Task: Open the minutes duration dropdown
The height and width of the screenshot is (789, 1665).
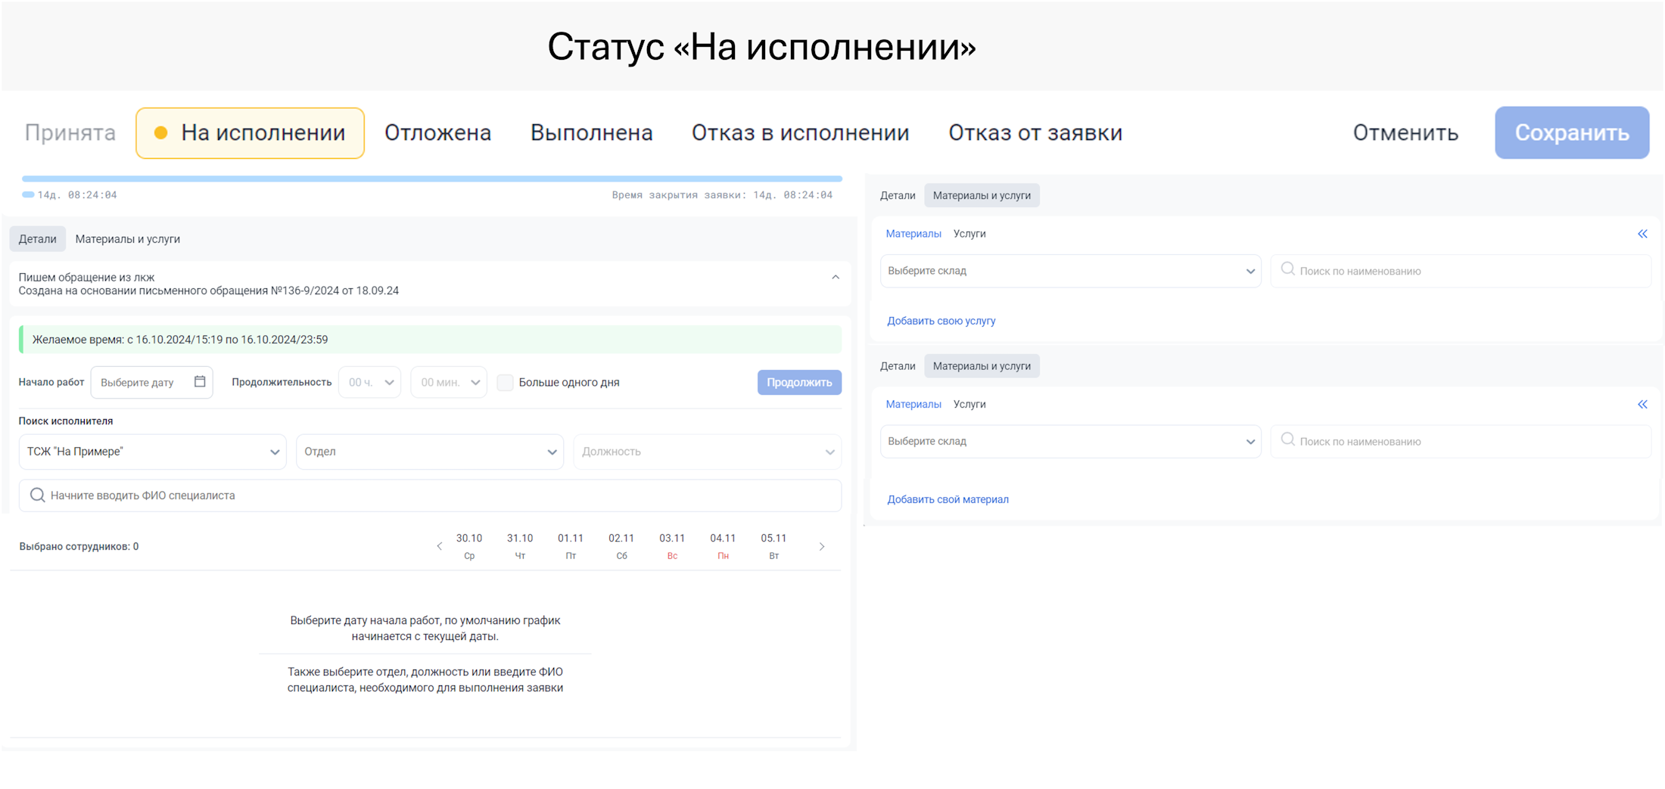Action: tap(450, 383)
